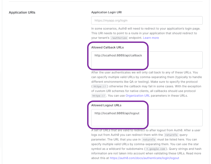Place cursor in the localhost:8009/api/logout text
The image size is (211, 164).
click(x=117, y=113)
